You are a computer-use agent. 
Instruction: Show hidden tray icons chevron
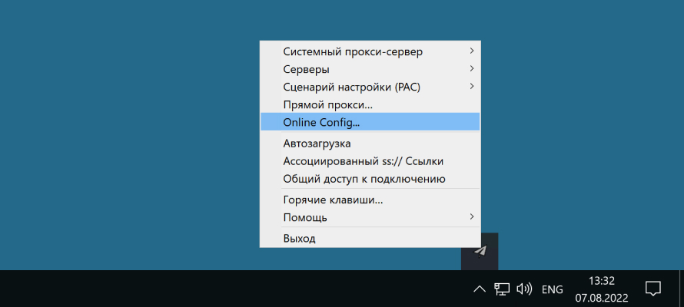(480, 289)
